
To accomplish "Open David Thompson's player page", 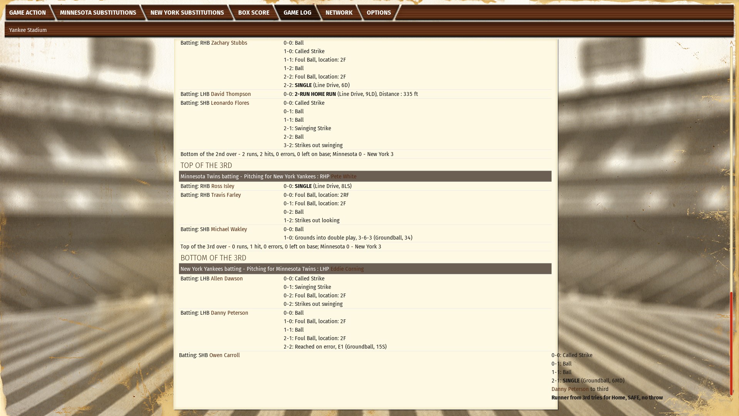I will (x=231, y=94).
